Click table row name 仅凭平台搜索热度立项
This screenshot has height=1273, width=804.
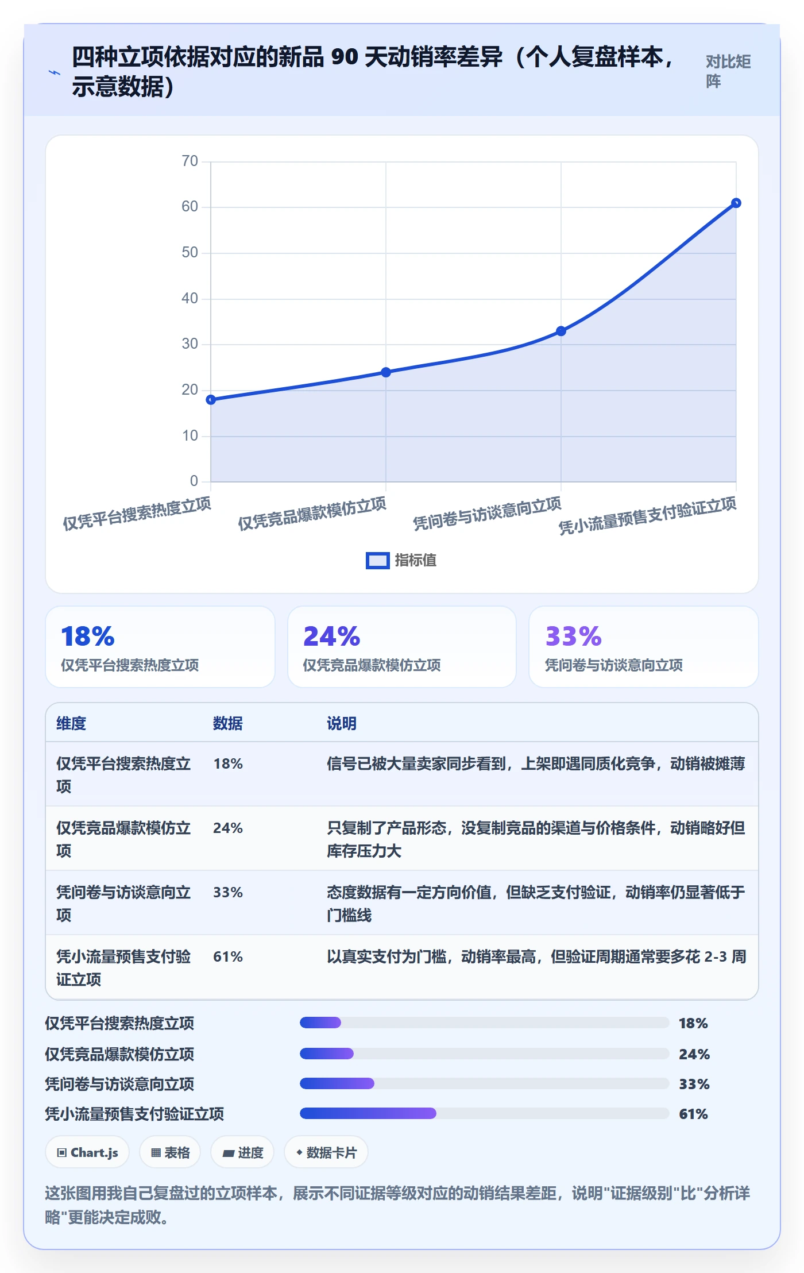[123, 775]
